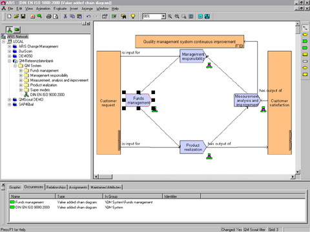This screenshot has width=310, height=232.
Task: Switch to the Relationships tab
Action: [x=56, y=188]
